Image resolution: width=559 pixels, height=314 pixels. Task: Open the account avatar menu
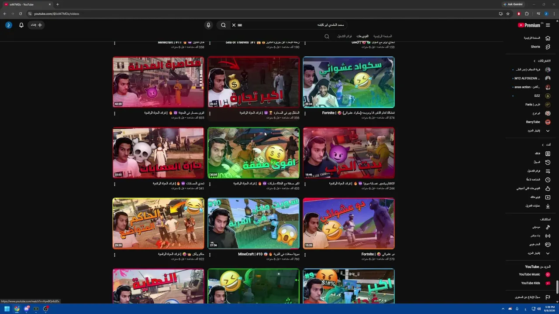coord(8,25)
